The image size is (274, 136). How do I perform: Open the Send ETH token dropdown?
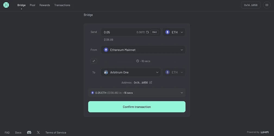(174, 32)
